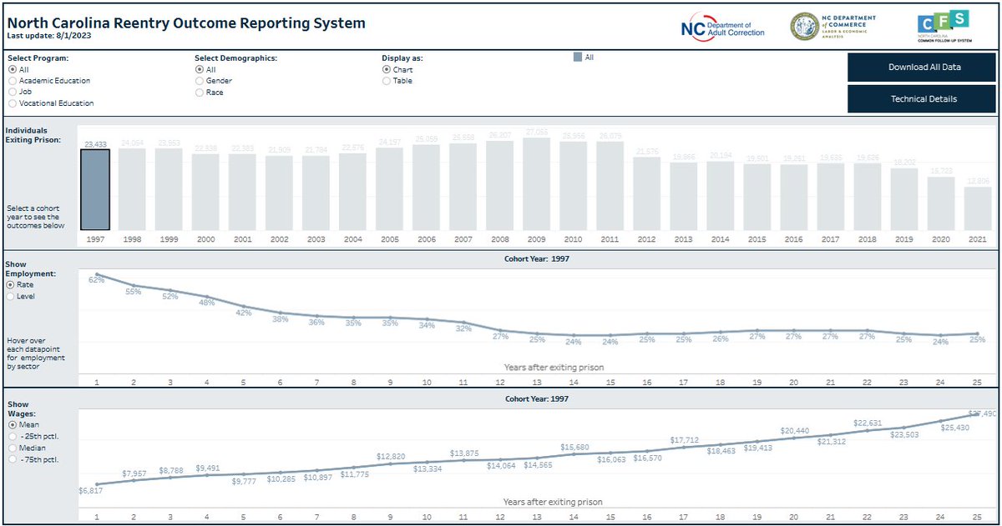The height and width of the screenshot is (526, 1002).
Task: Select Academic Education program option
Action: [13, 81]
